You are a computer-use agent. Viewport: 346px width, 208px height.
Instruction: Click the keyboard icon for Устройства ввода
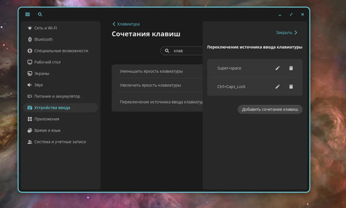pyautogui.click(x=30, y=108)
